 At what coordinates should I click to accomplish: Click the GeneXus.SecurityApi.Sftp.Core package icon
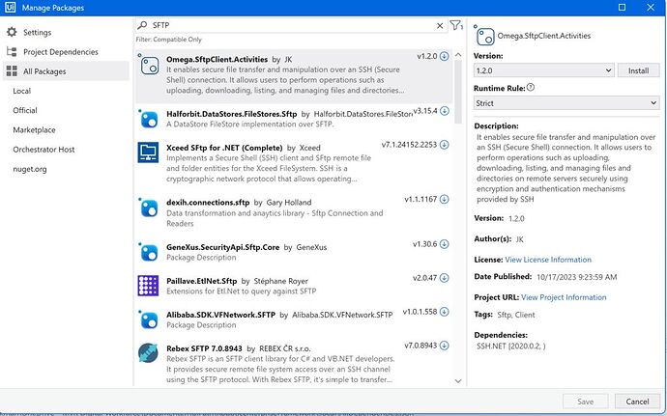point(149,252)
